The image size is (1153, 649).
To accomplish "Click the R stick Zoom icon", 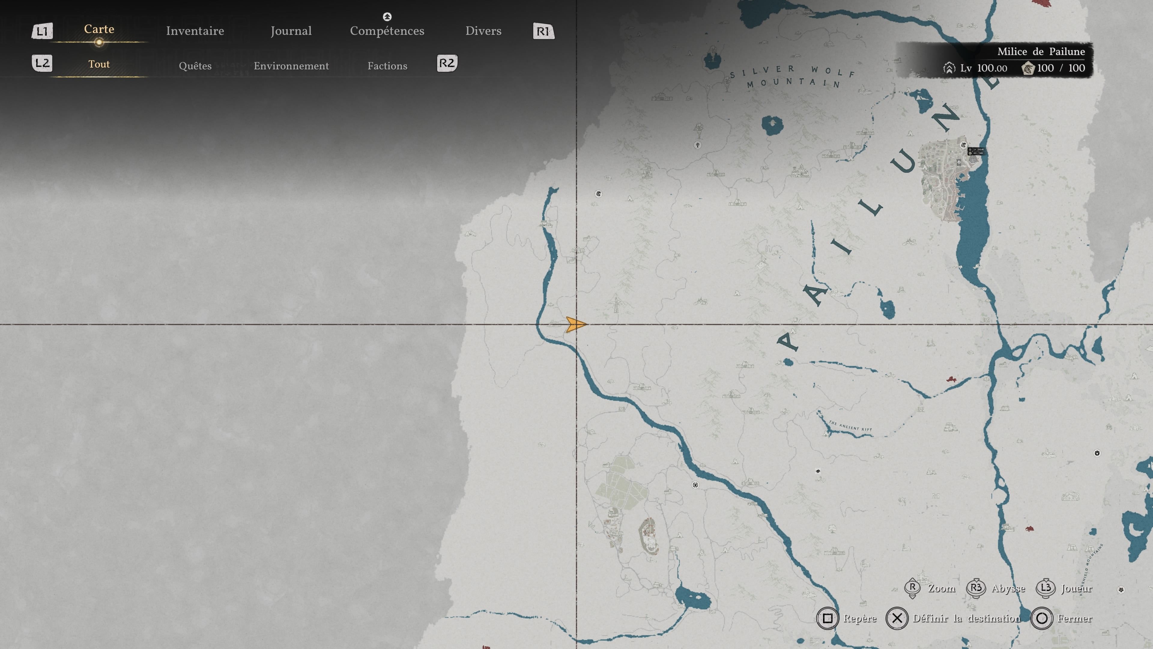I will click(913, 588).
